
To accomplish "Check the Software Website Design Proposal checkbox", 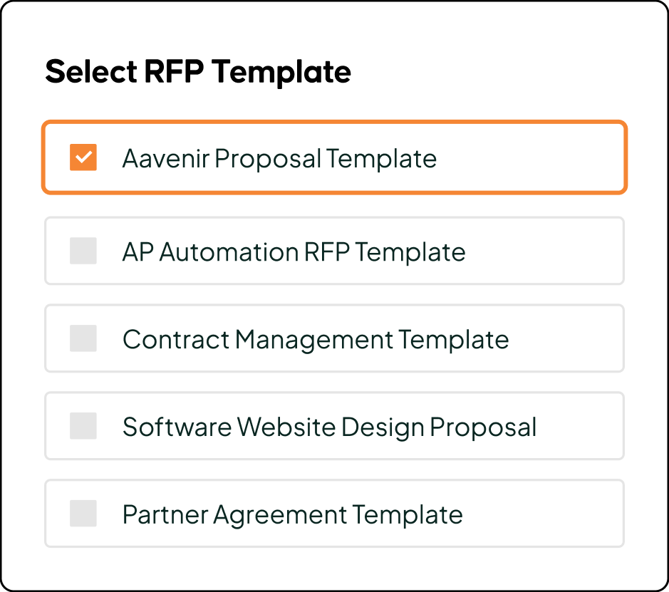I will tap(83, 426).
